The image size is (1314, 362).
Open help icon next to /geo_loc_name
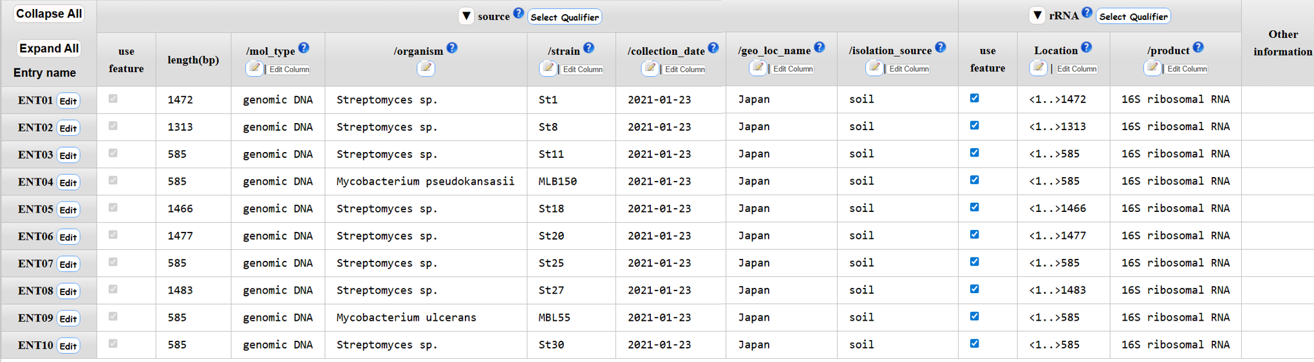(x=819, y=48)
